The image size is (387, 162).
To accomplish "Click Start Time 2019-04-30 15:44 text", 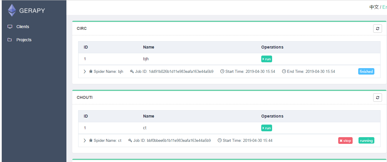I will 247,140.
